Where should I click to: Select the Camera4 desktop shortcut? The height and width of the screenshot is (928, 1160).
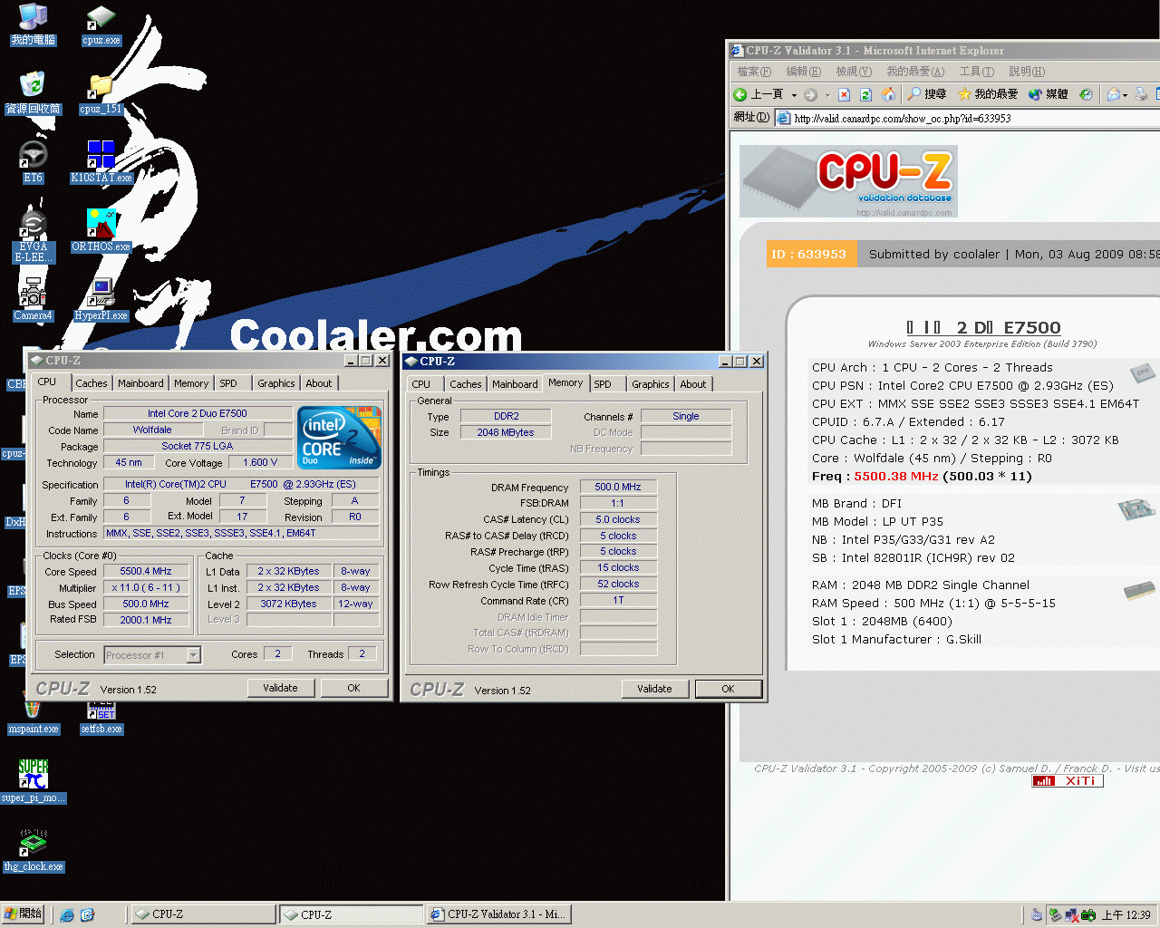tap(33, 300)
